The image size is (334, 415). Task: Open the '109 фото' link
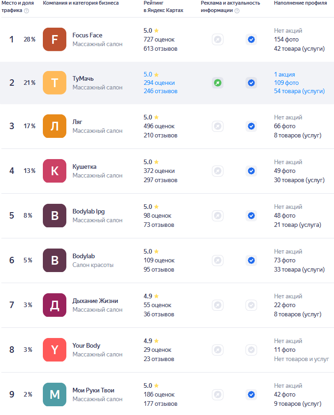click(x=287, y=83)
